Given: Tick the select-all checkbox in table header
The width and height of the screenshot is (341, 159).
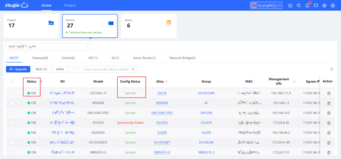Looking at the screenshot, I should pyautogui.click(x=12, y=81).
